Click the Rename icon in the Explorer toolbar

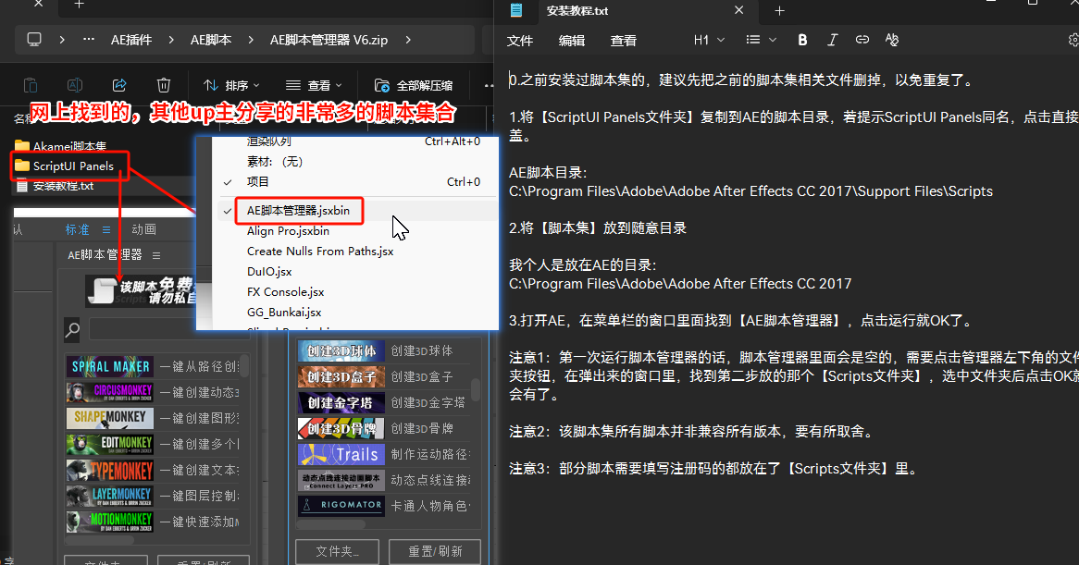[74, 85]
